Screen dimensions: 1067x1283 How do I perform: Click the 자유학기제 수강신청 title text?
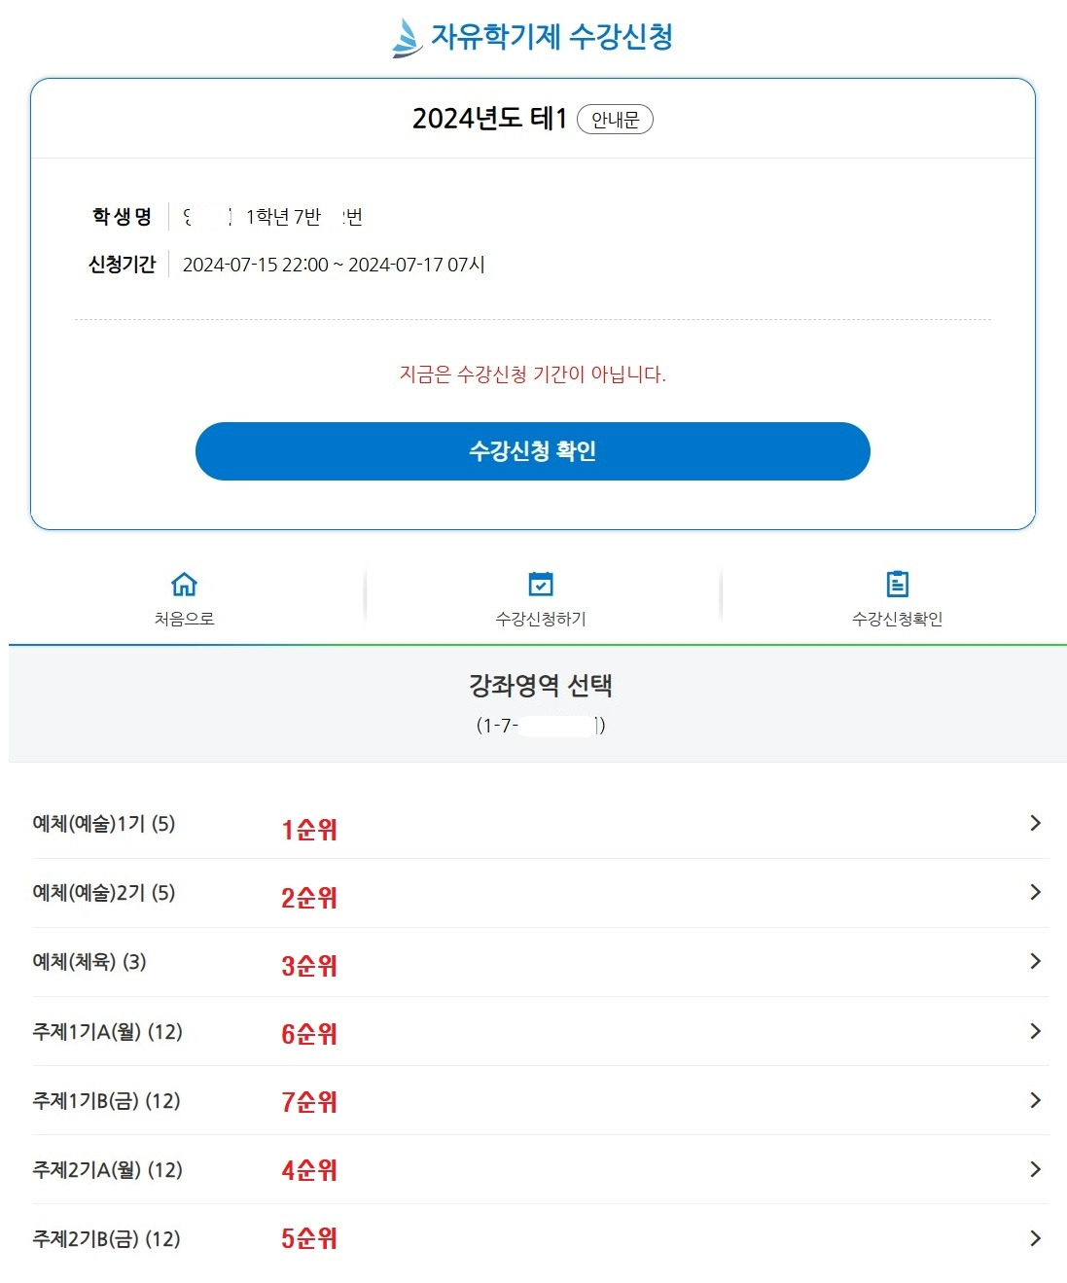coord(556,37)
